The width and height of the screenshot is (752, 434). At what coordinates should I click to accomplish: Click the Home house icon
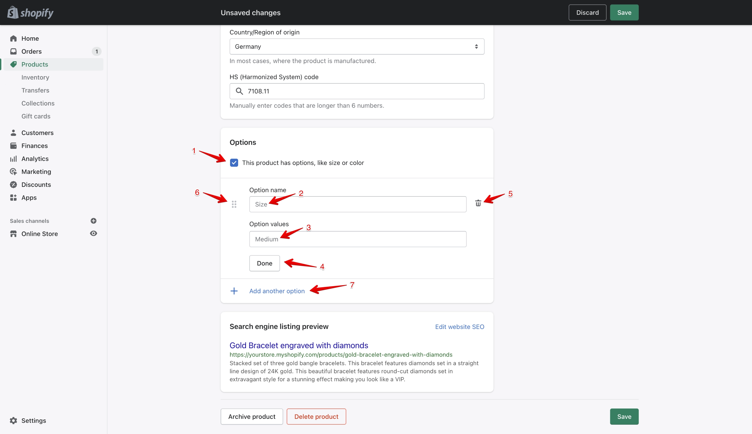[x=13, y=38]
